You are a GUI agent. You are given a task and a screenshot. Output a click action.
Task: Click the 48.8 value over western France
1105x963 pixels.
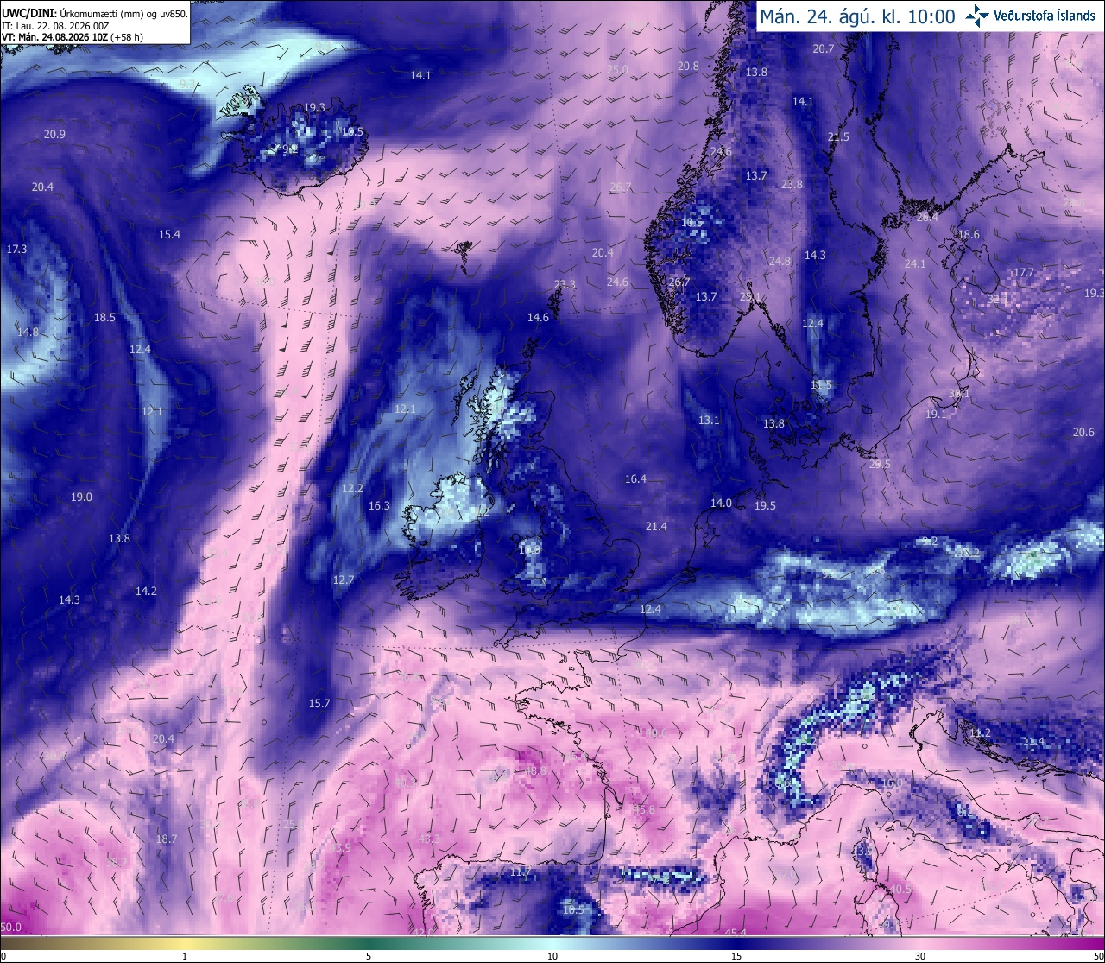[x=536, y=771]
